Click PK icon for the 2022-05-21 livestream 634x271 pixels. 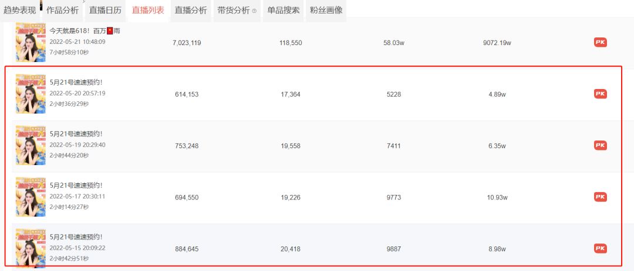(600, 43)
